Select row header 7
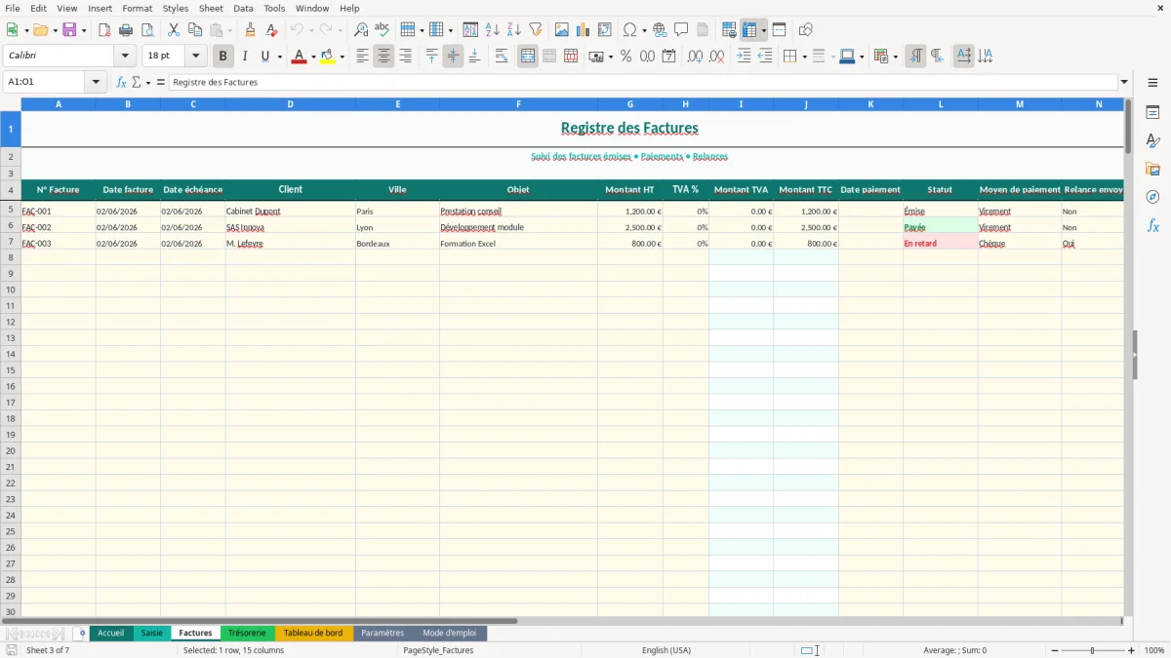This screenshot has height=658, width=1171. 11,243
